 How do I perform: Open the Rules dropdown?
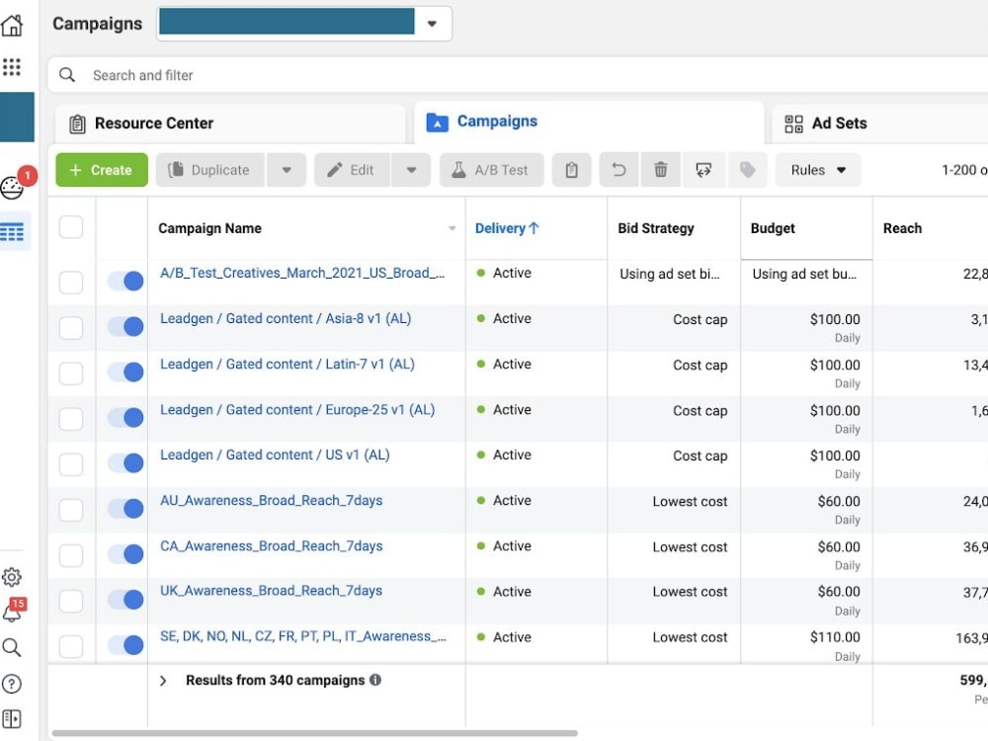click(x=818, y=170)
